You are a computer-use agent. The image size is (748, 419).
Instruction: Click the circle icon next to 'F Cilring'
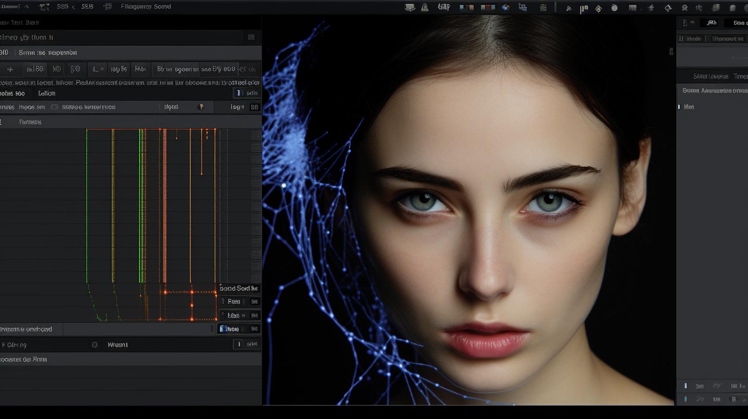[x=94, y=345]
